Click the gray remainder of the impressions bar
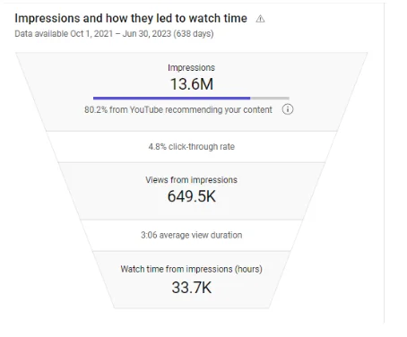 pos(270,98)
